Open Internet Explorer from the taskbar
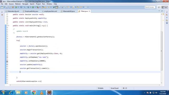Image resolution: width=169 pixels, height=95 pixels. [x=11, y=93]
